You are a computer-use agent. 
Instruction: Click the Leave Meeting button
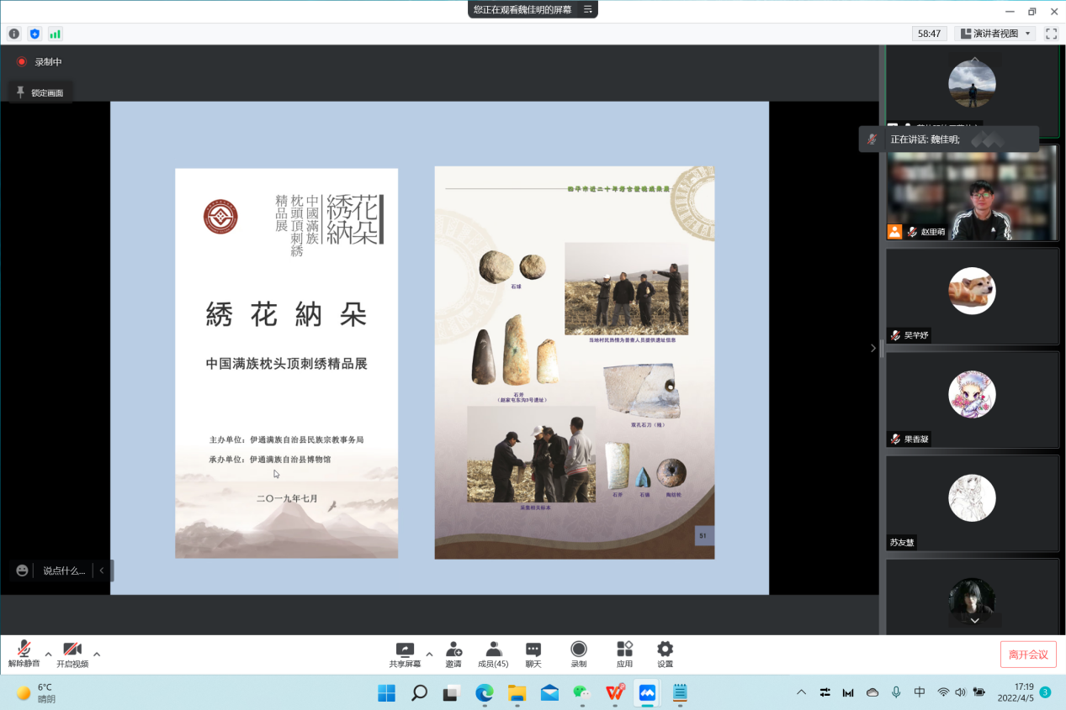[x=1028, y=655]
